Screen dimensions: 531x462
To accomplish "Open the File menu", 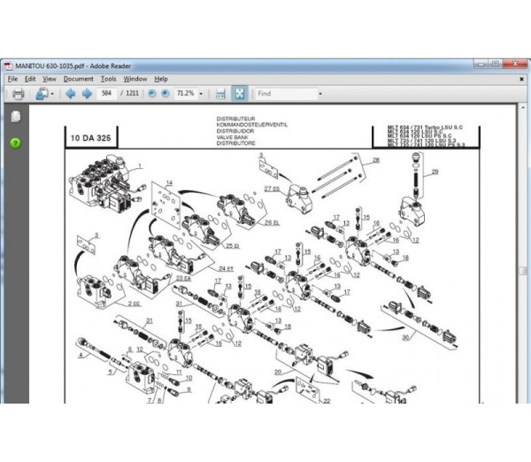I will [12, 79].
